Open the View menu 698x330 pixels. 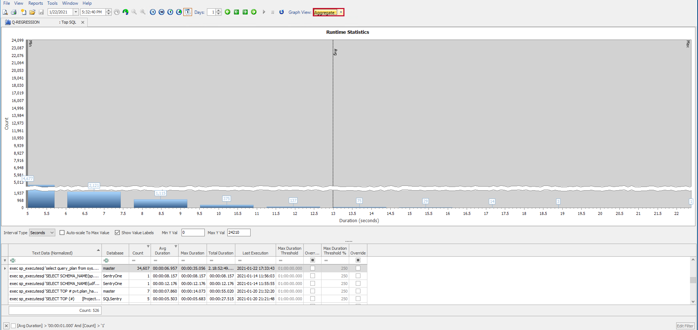coord(19,3)
